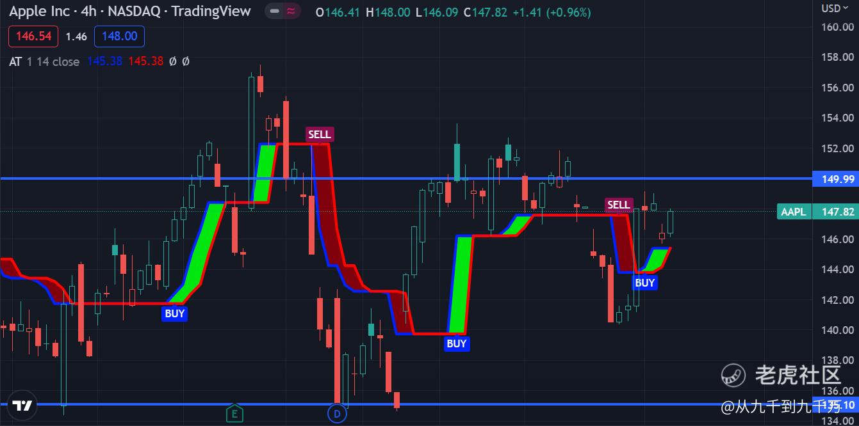Click the TradingView logo icon

pos(22,406)
